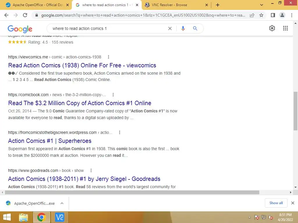Open File Explorer from taskbar
This screenshot has width=298, height=223.
click(x=24, y=217)
